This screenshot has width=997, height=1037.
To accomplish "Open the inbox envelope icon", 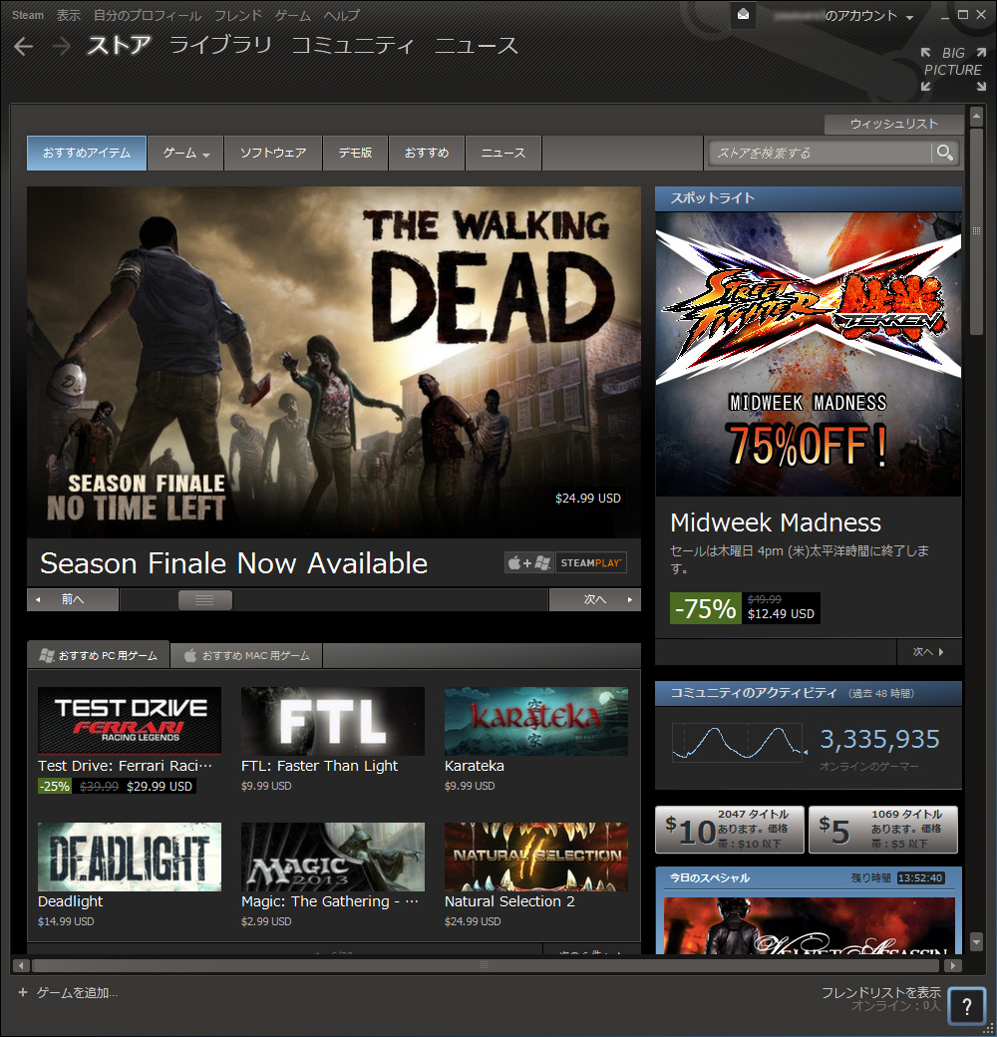I will [x=743, y=15].
